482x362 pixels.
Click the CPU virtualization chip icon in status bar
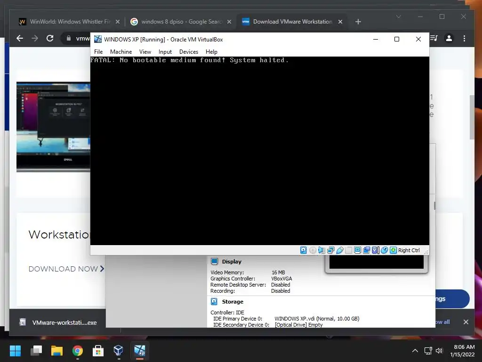(375, 250)
